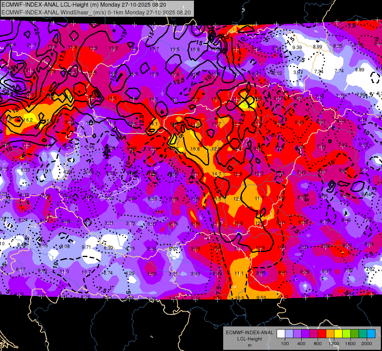
Task: Click the grid value 7.74
Action: pos(339,71)
